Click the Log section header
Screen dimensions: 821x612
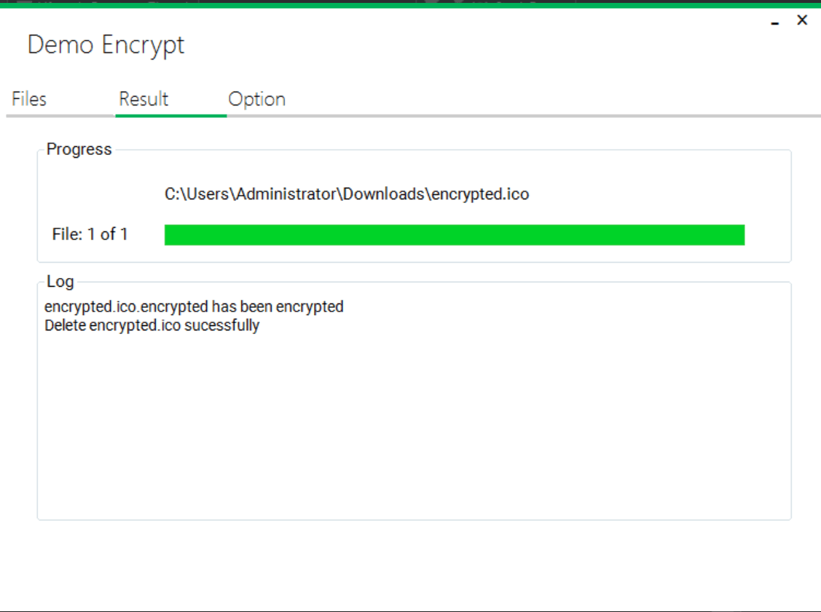(x=60, y=282)
